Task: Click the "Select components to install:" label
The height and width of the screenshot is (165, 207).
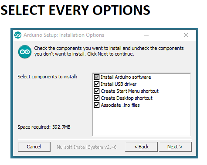Action: pyautogui.click(x=48, y=77)
